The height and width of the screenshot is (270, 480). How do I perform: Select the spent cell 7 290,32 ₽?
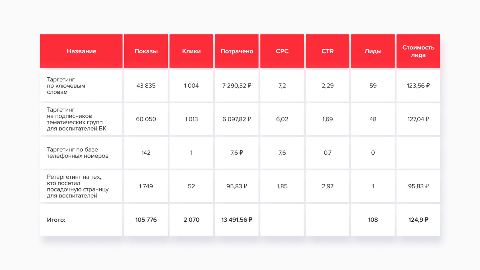click(x=237, y=86)
